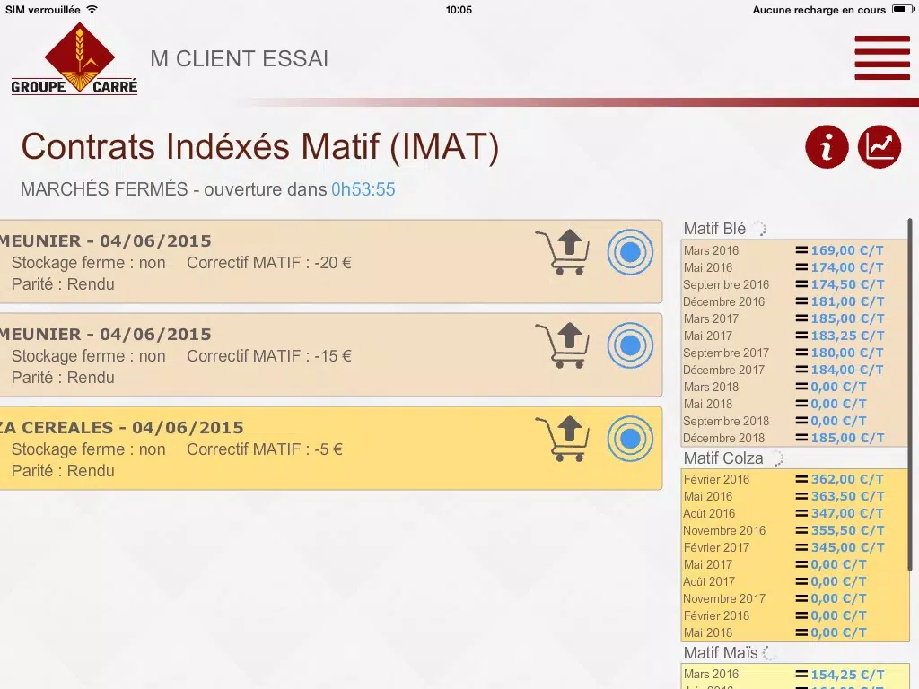The height and width of the screenshot is (689, 919).
Task: Tap the Matif Blé refresh spinner
Action: pos(759,229)
